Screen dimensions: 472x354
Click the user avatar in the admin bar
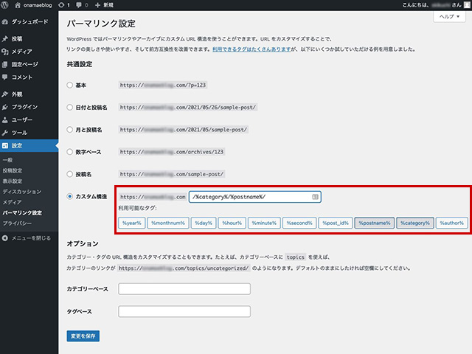click(467, 5)
